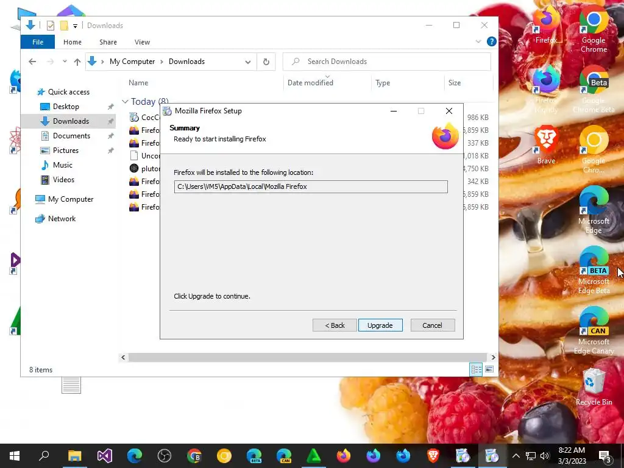Sort by Type column header
The image size is (624, 468).
(383, 83)
